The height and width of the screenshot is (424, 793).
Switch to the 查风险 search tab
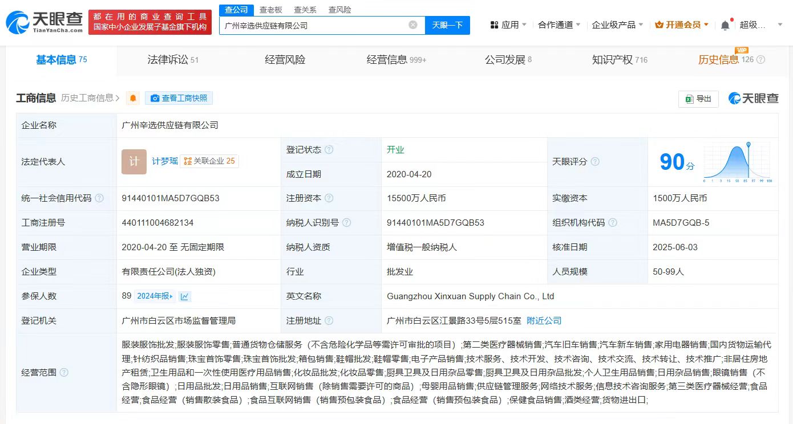pos(340,10)
